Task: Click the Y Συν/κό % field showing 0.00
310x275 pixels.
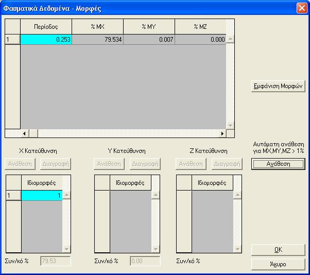Action: coord(145,261)
